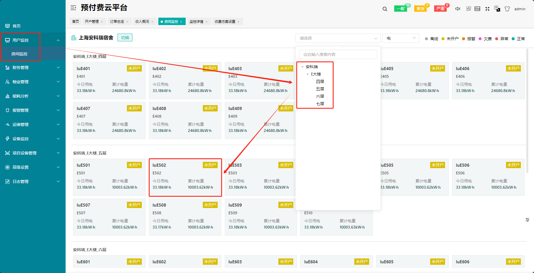Click the settings sliders icon at right edge
Image resolution: width=534 pixels, height=273 pixels.
click(x=527, y=220)
